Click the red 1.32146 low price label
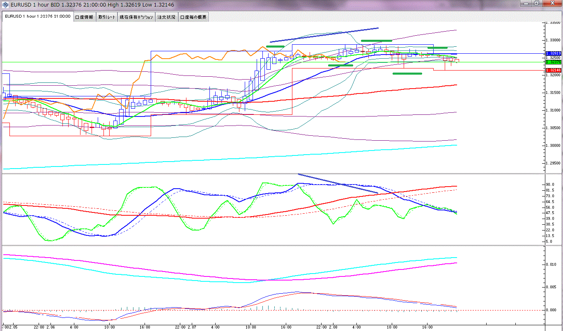The image size is (563, 331). [x=554, y=70]
